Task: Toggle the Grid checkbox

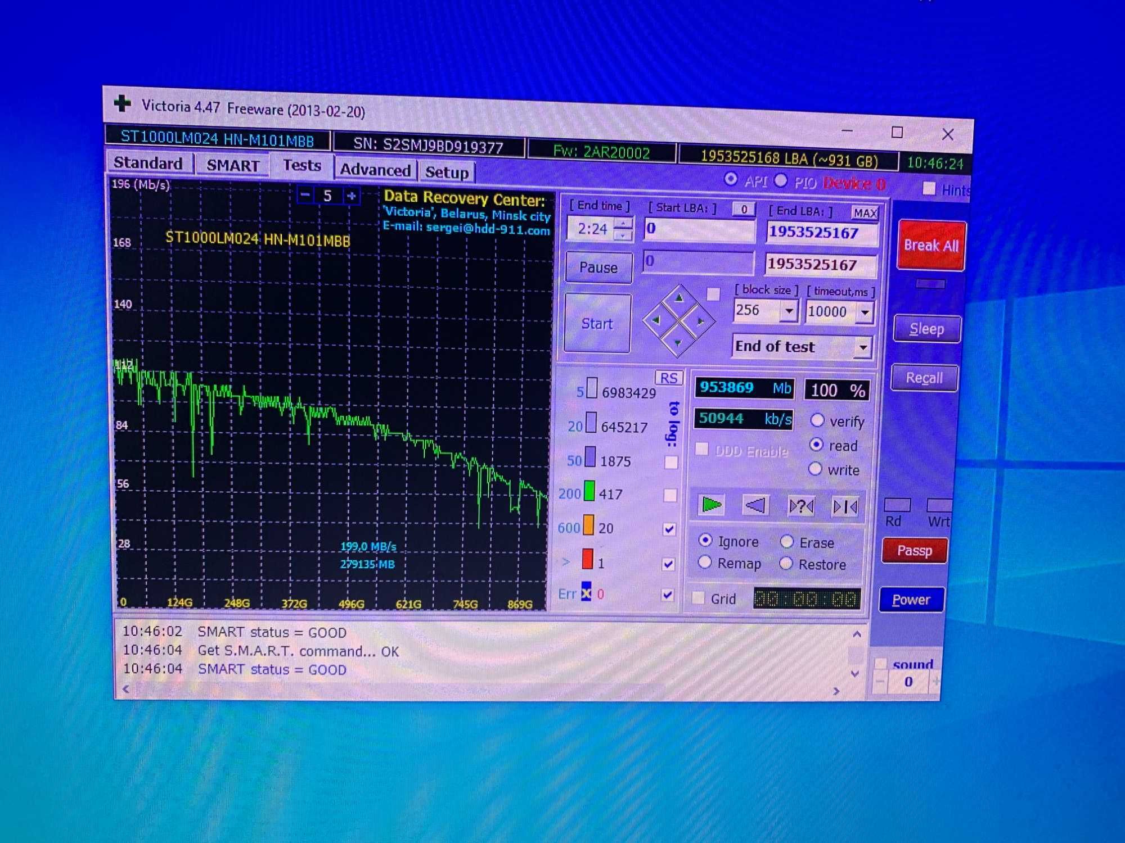Action: 698,597
